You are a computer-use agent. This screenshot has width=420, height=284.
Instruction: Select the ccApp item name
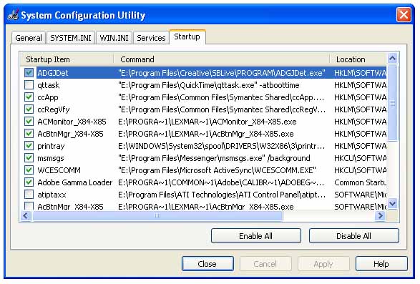click(x=48, y=97)
